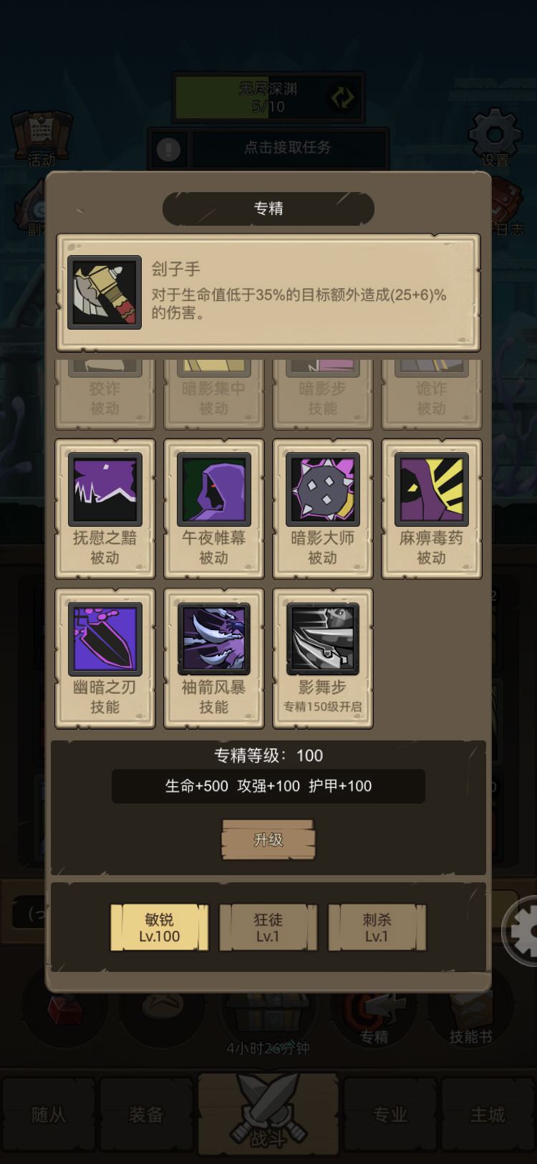Viewport: 537px width, 1164px height.
Task: Switch to the 狂徒 Lv.1 specialization
Action: click(268, 927)
